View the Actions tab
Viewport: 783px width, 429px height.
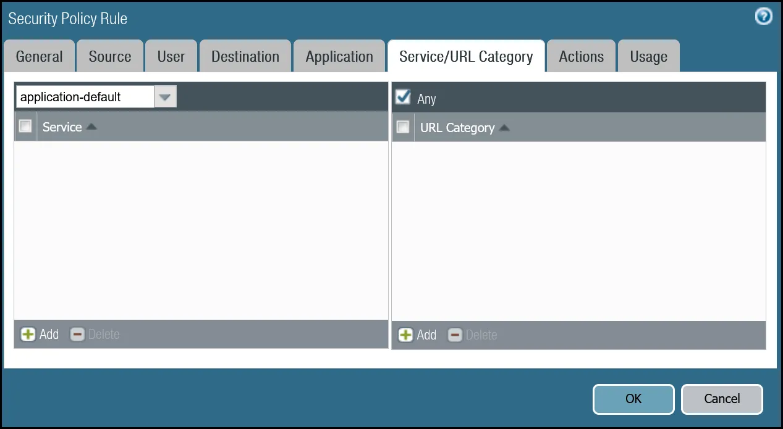tap(580, 56)
